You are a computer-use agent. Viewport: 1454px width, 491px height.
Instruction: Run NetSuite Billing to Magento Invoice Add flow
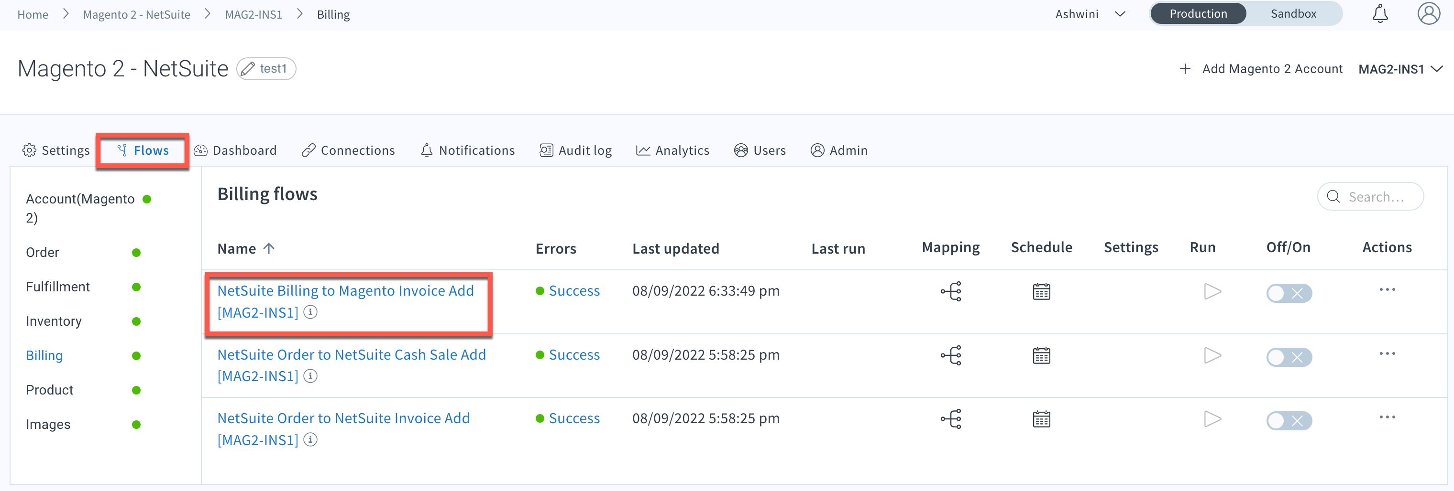[x=1212, y=291]
